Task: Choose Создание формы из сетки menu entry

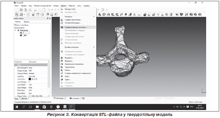Action: click(x=78, y=27)
